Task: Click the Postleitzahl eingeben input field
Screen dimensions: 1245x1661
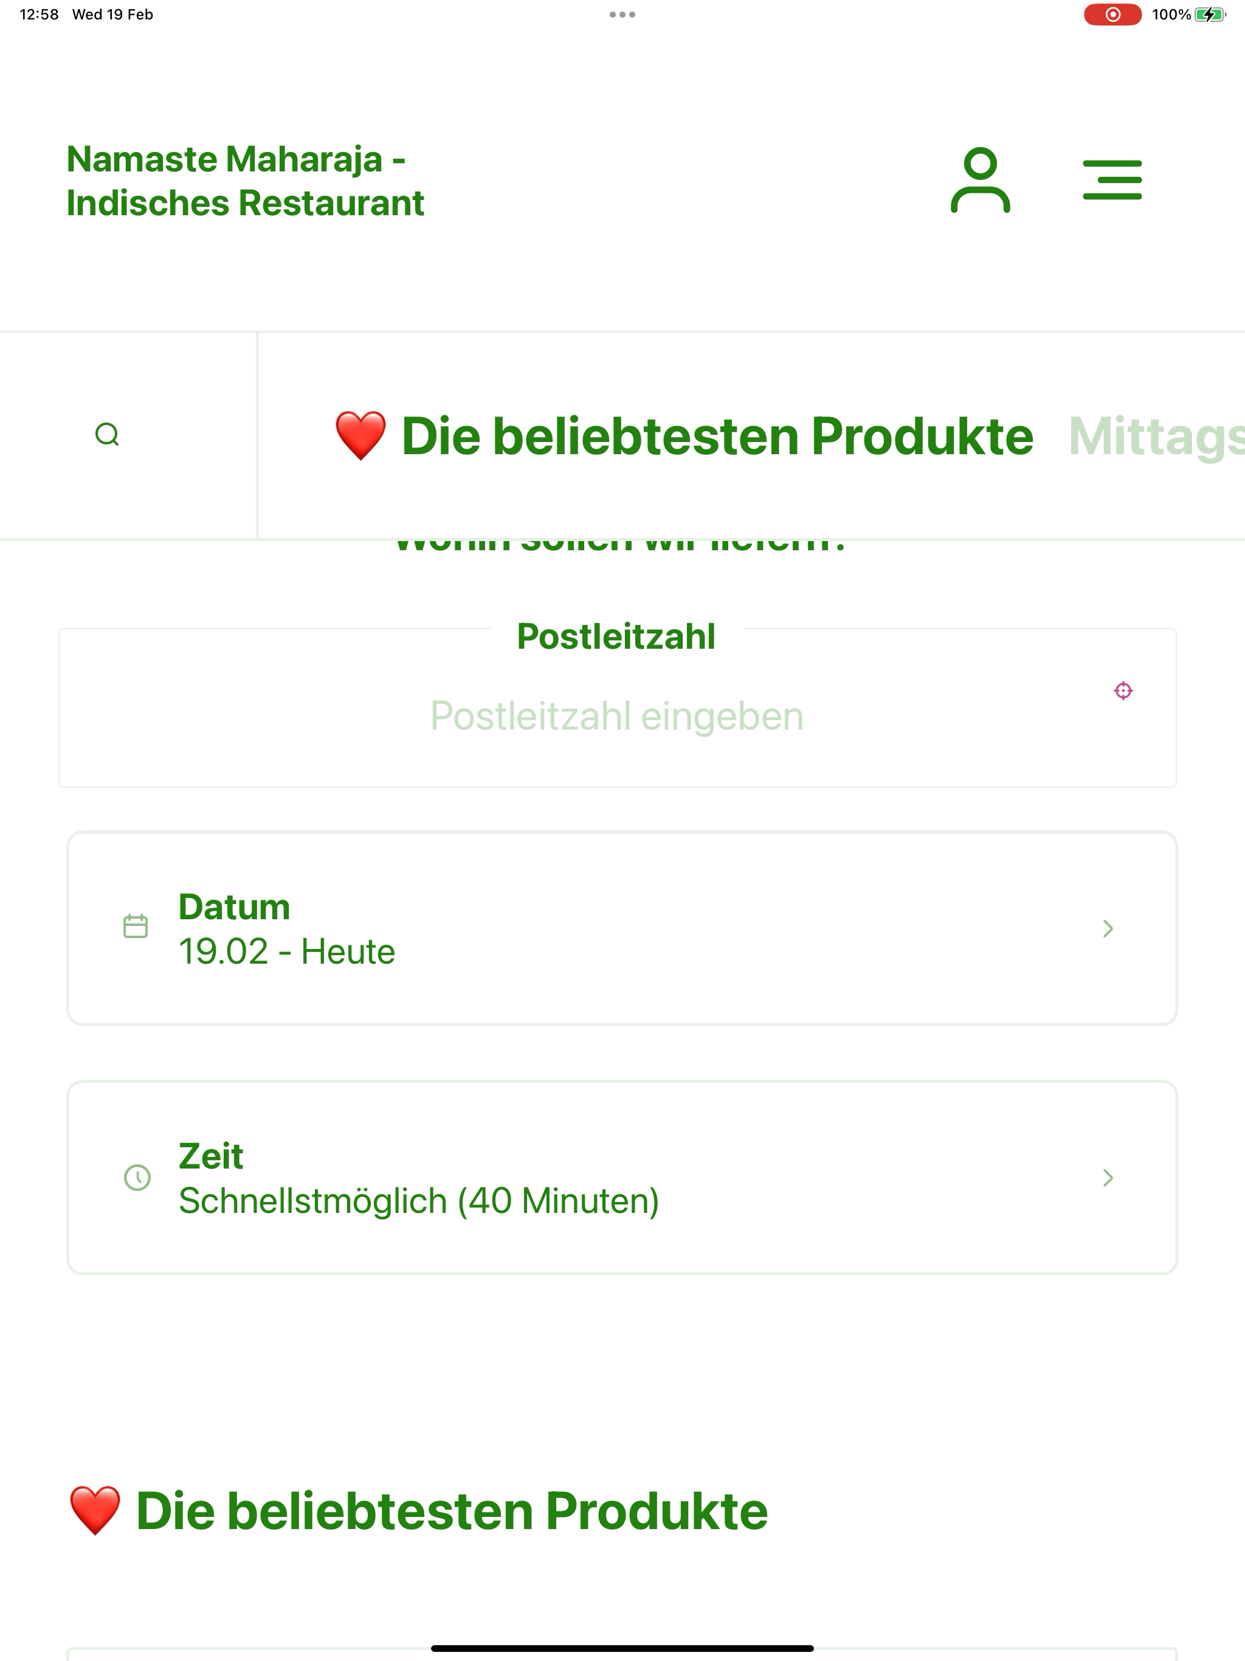Action: coord(616,716)
